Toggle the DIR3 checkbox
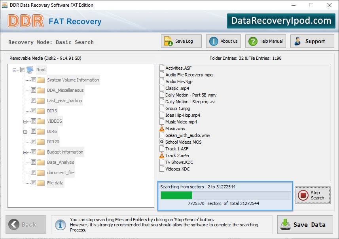The image size is (339, 239). [33, 111]
